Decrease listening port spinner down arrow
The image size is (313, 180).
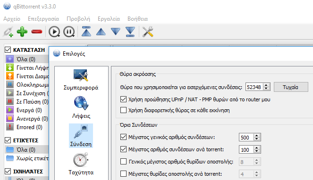tap(266, 89)
